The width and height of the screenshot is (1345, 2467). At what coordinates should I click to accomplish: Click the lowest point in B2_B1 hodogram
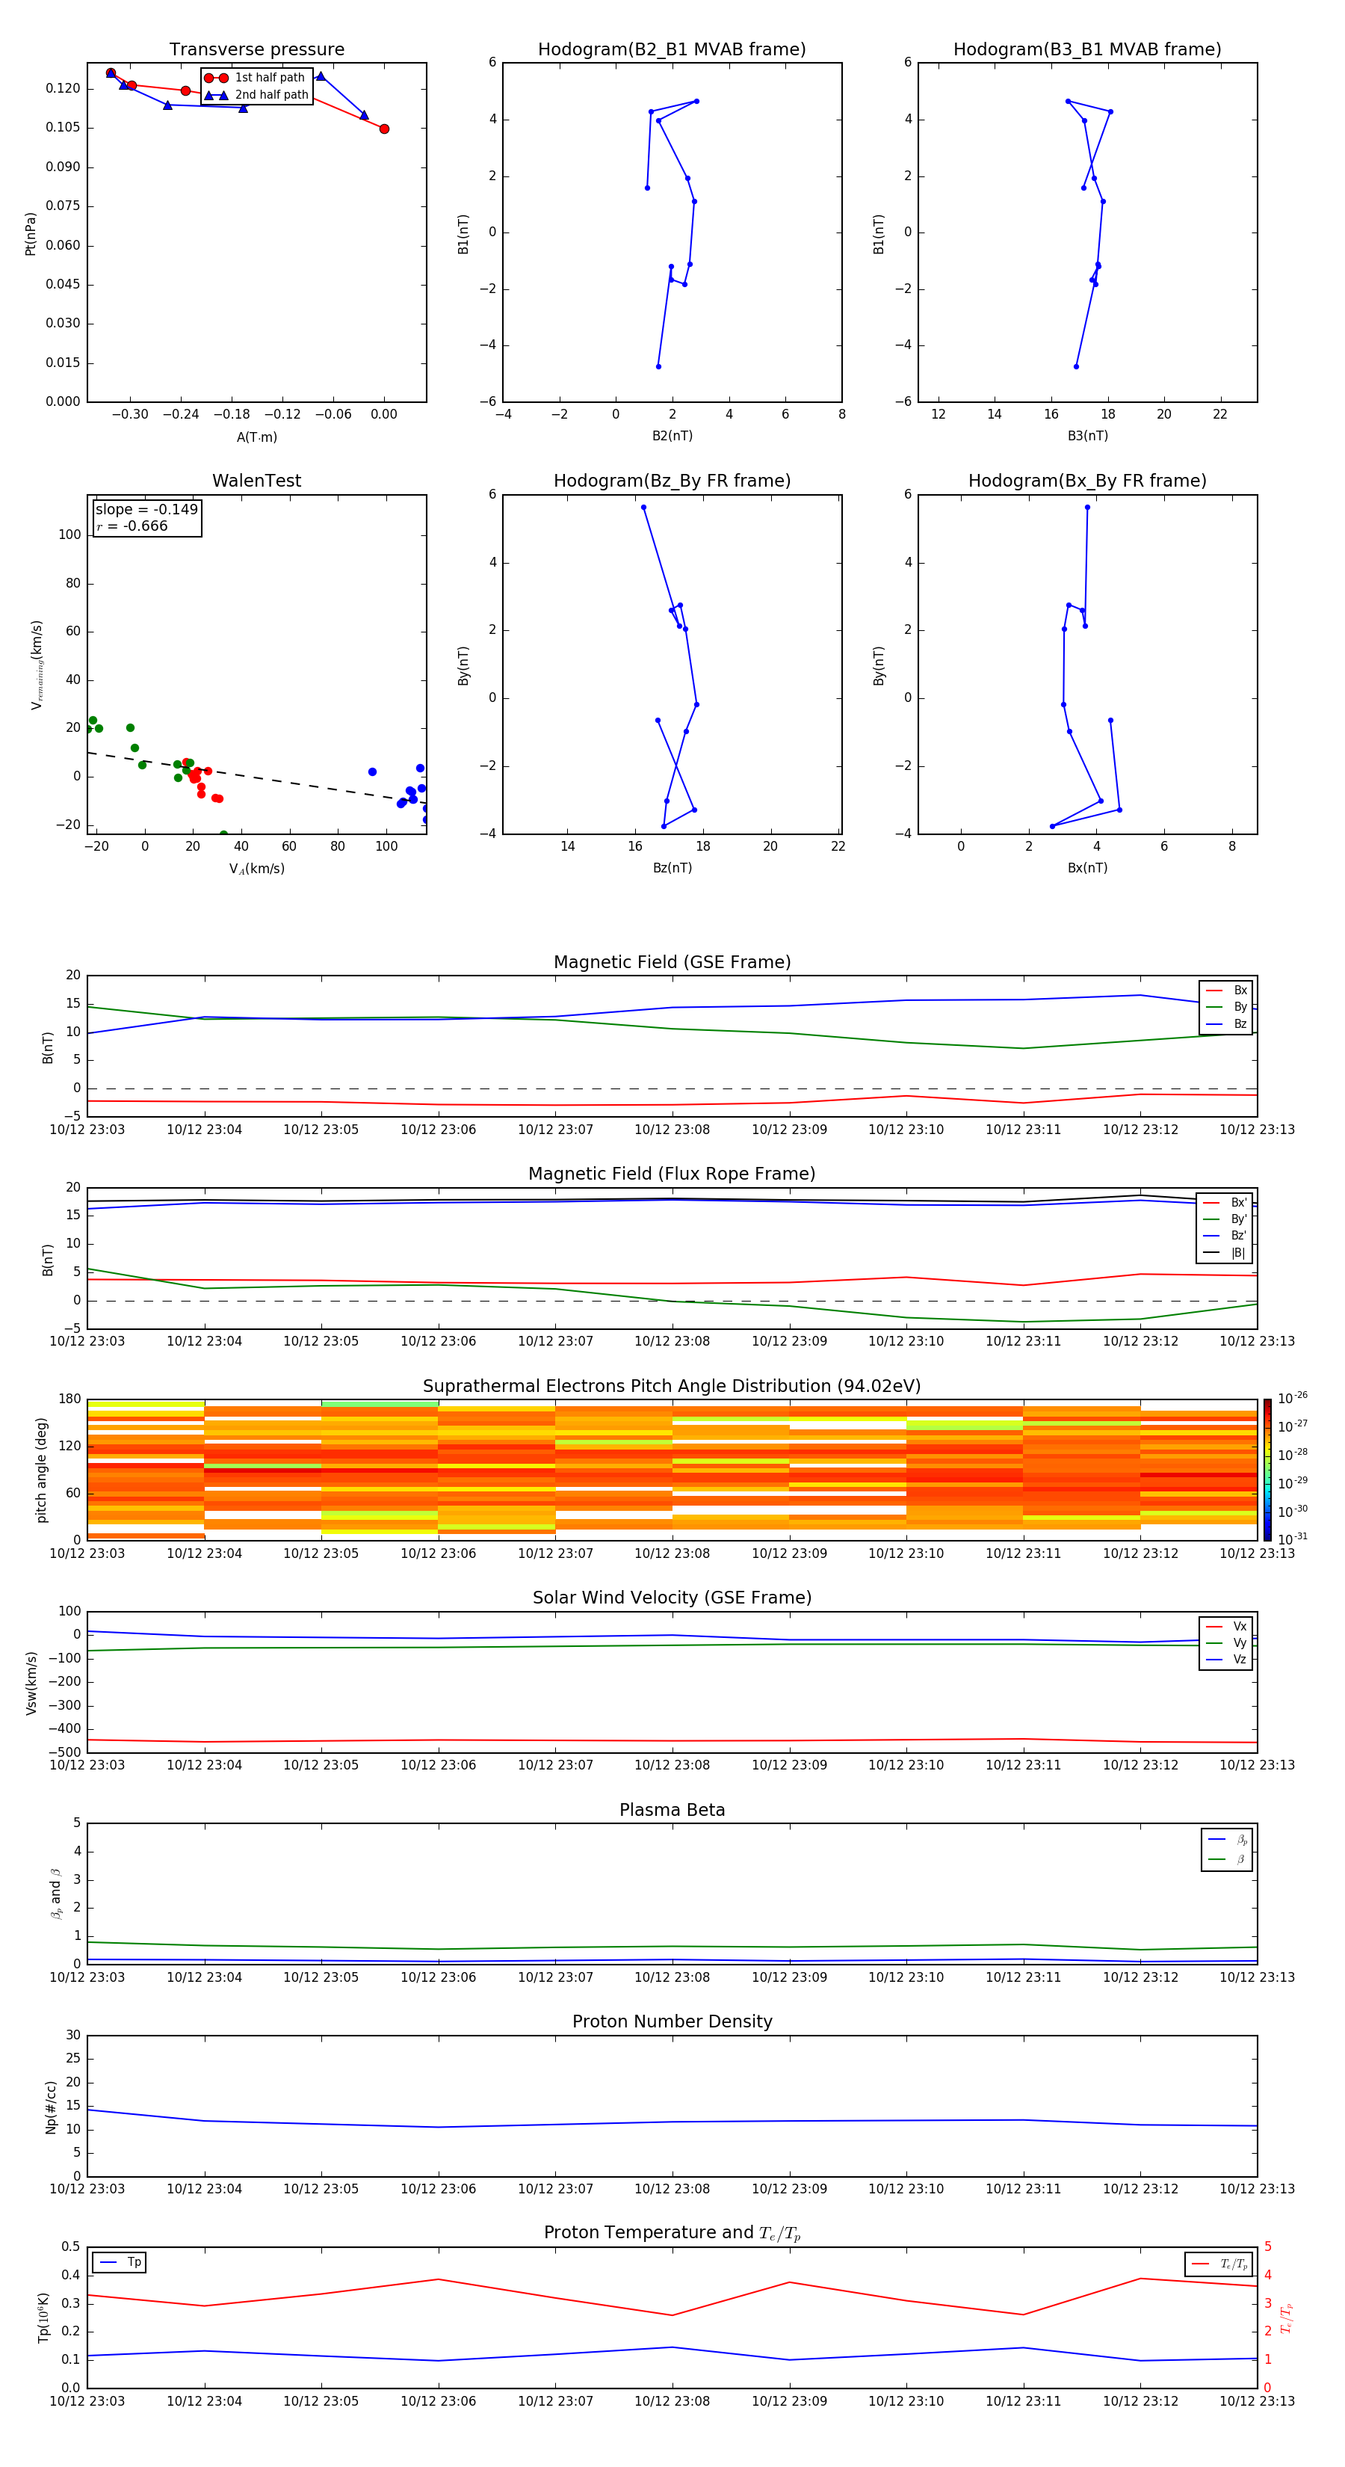tap(658, 367)
